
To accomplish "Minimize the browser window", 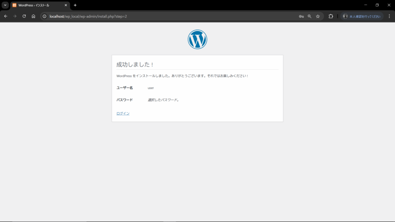I will pos(366,5).
